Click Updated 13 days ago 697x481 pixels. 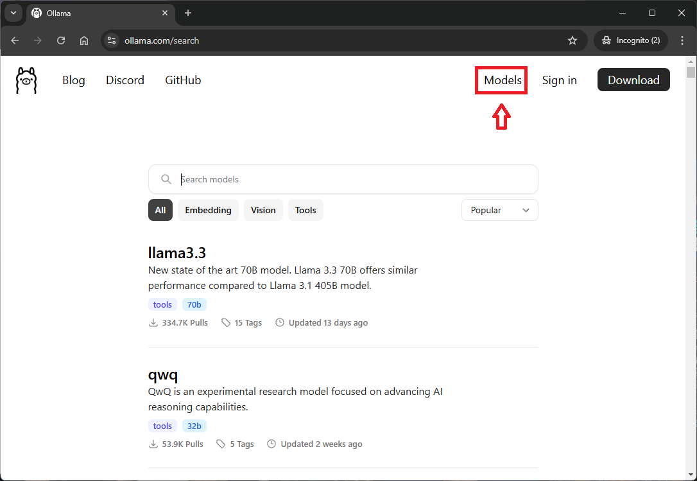tap(328, 322)
